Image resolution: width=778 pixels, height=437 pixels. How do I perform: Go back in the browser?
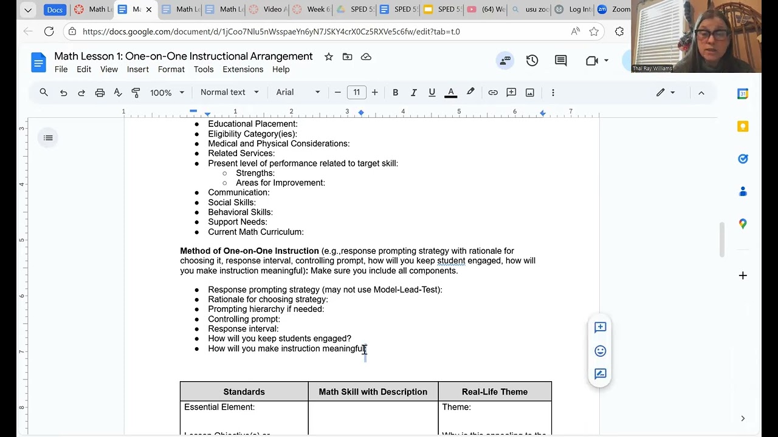pyautogui.click(x=28, y=31)
